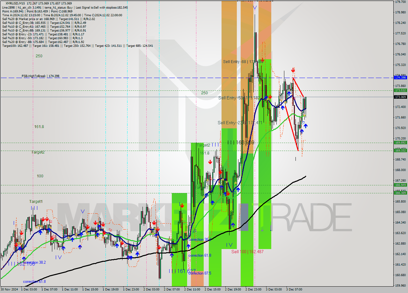This screenshot has width=408, height=293.
Task: Select the green 169.892 price level tag
Action: 400,143
